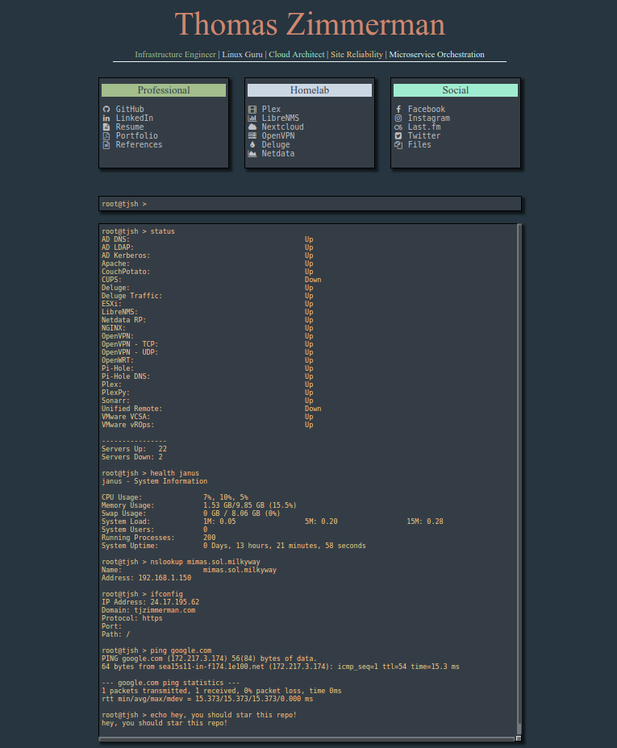Go to the LibreNMS link
This screenshot has height=748, width=617.
pyautogui.click(x=281, y=118)
